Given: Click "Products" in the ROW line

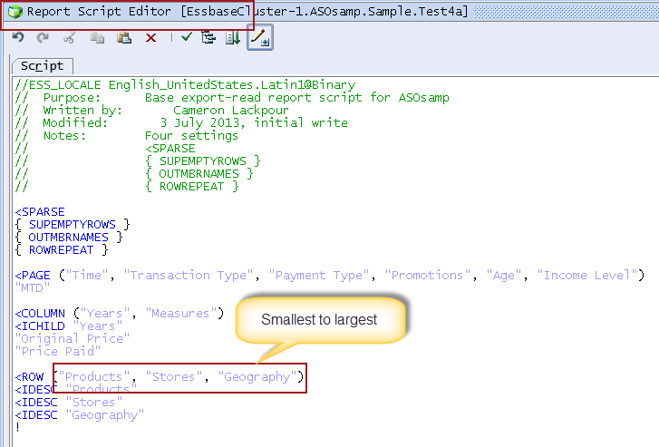Looking at the screenshot, I should point(93,377).
